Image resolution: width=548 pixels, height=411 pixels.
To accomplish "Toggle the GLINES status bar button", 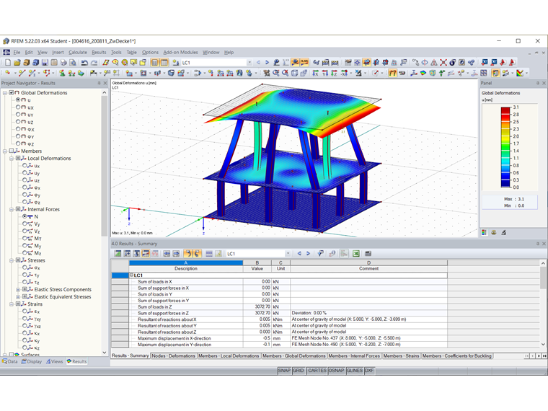I will [x=354, y=371].
